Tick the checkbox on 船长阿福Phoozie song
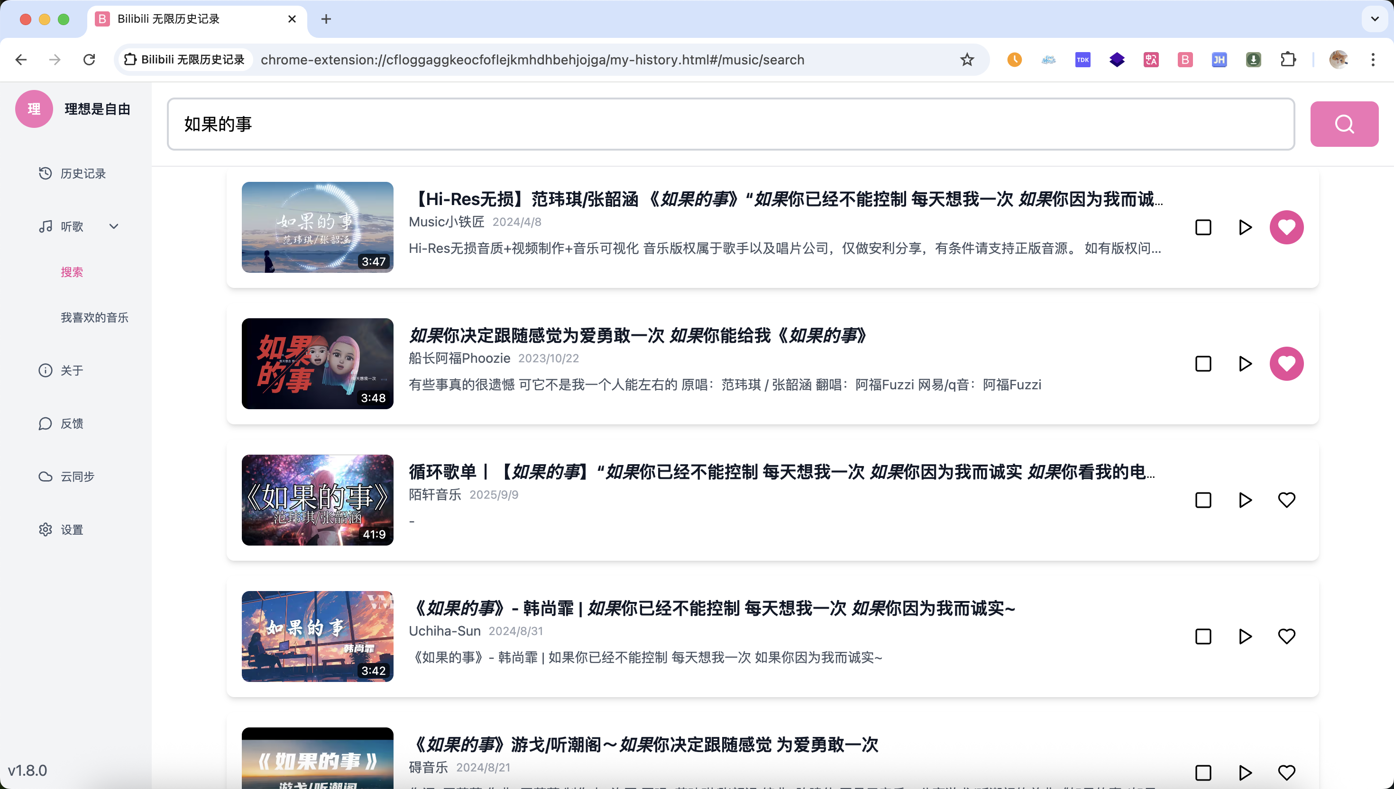 point(1203,364)
